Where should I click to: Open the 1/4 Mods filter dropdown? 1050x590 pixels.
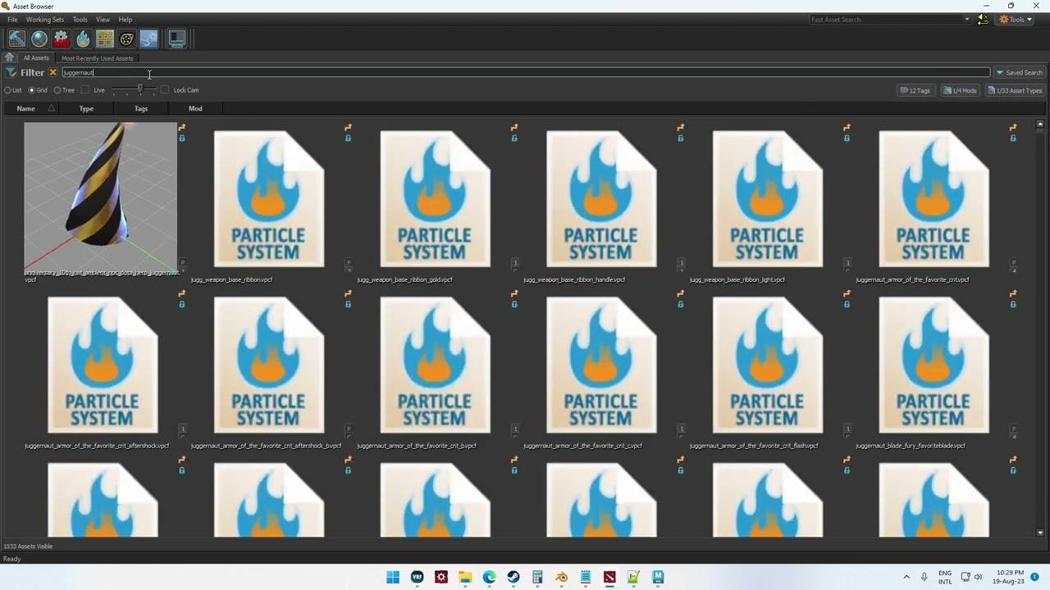960,90
